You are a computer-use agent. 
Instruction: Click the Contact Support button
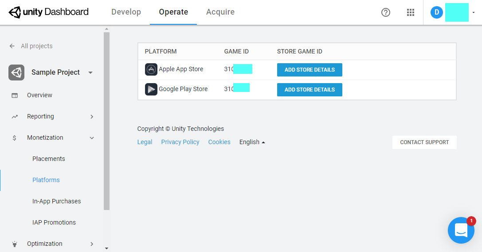tap(424, 142)
